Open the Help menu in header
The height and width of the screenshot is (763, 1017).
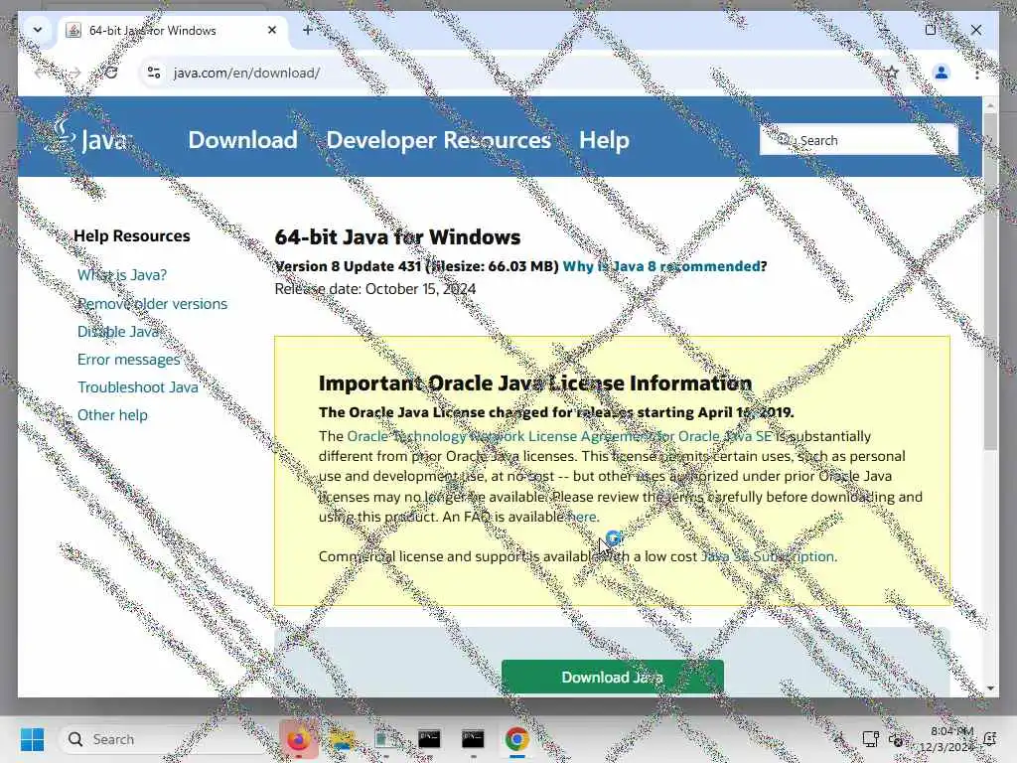604,140
